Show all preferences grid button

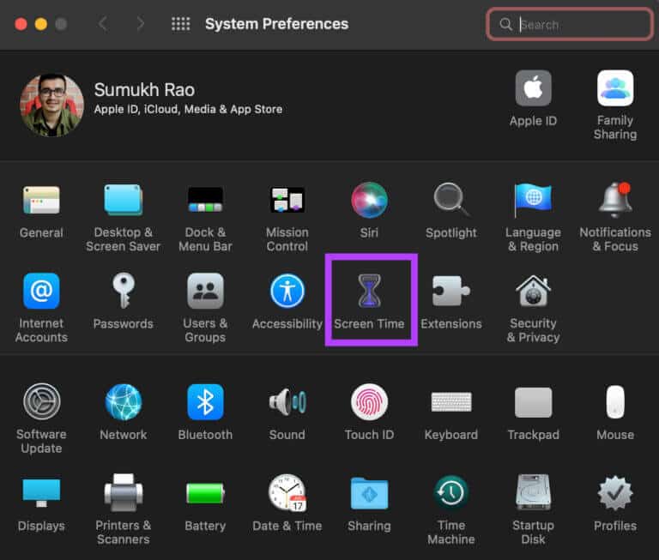pyautogui.click(x=181, y=24)
